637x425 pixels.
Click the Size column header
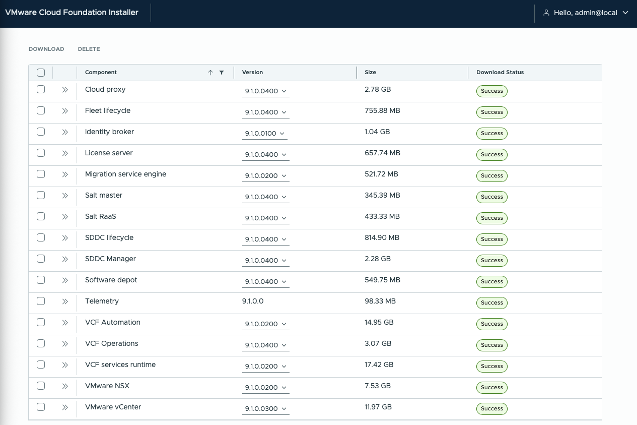coord(370,73)
